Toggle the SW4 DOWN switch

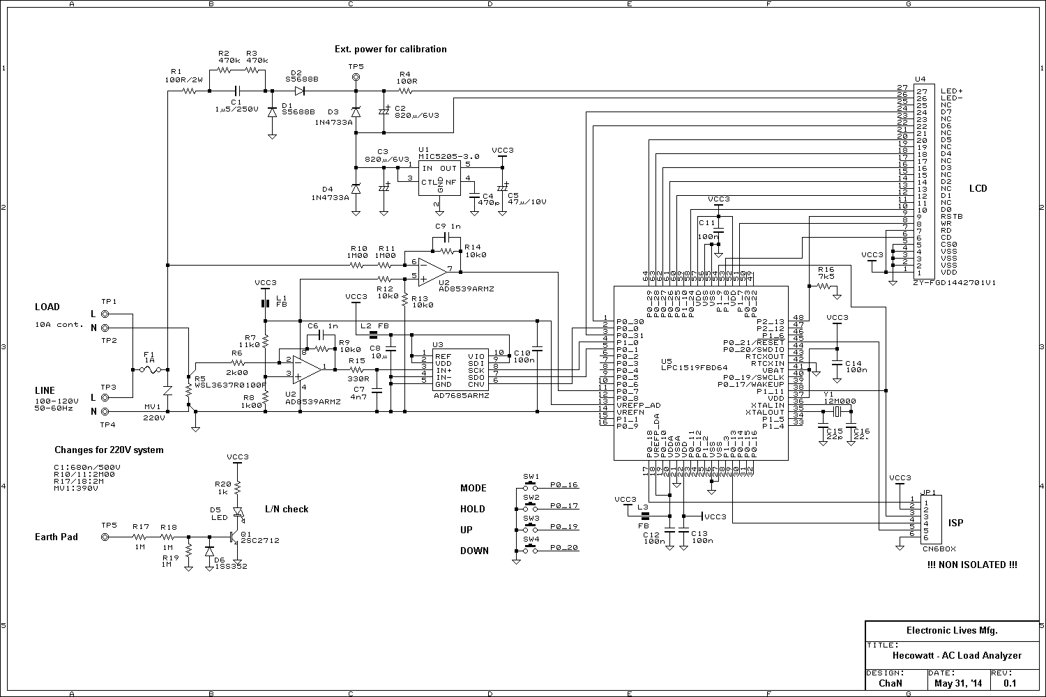point(531,550)
